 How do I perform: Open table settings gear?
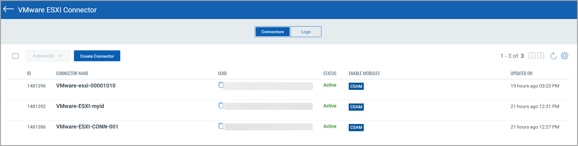pos(564,56)
